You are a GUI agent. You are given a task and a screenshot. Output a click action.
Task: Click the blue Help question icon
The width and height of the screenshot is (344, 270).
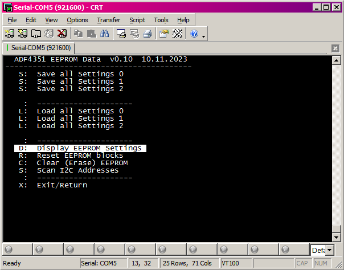194,34
